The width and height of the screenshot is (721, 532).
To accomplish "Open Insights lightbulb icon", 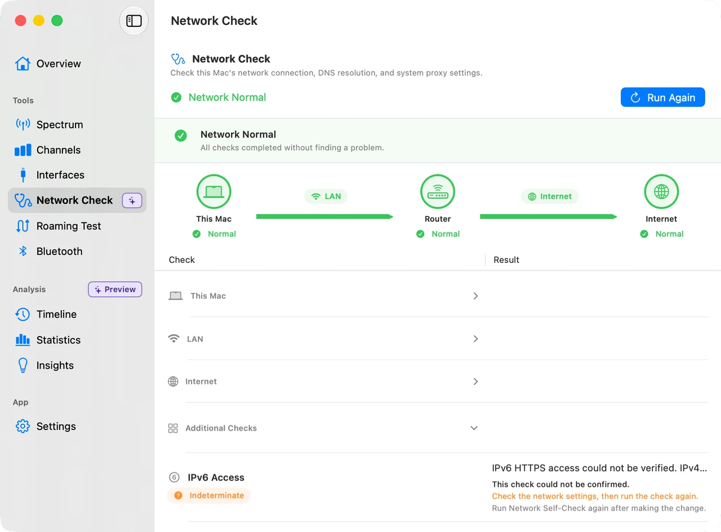I will (23, 365).
